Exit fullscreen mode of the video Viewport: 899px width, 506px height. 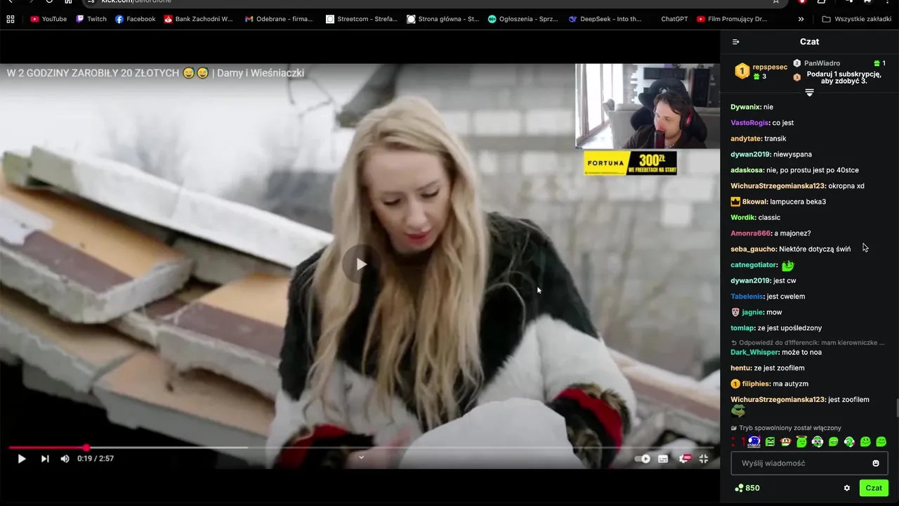(704, 458)
